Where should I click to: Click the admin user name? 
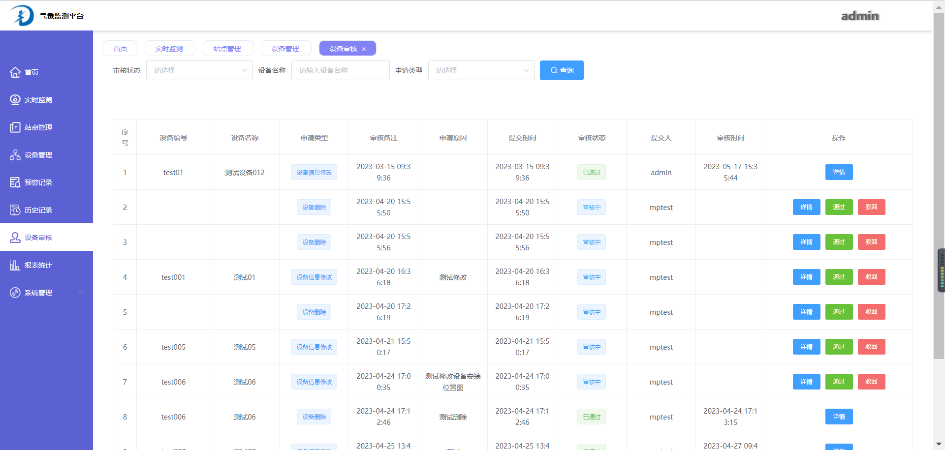[x=860, y=16]
